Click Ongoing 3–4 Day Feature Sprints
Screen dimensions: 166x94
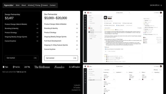tap(56, 45)
